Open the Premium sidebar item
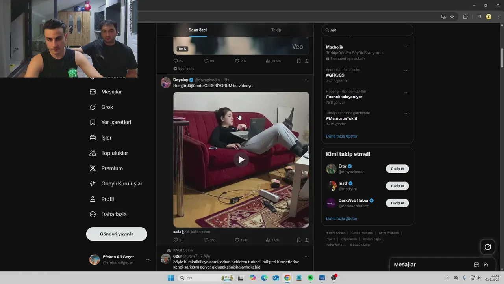Image resolution: width=504 pixels, height=284 pixels. (106, 168)
